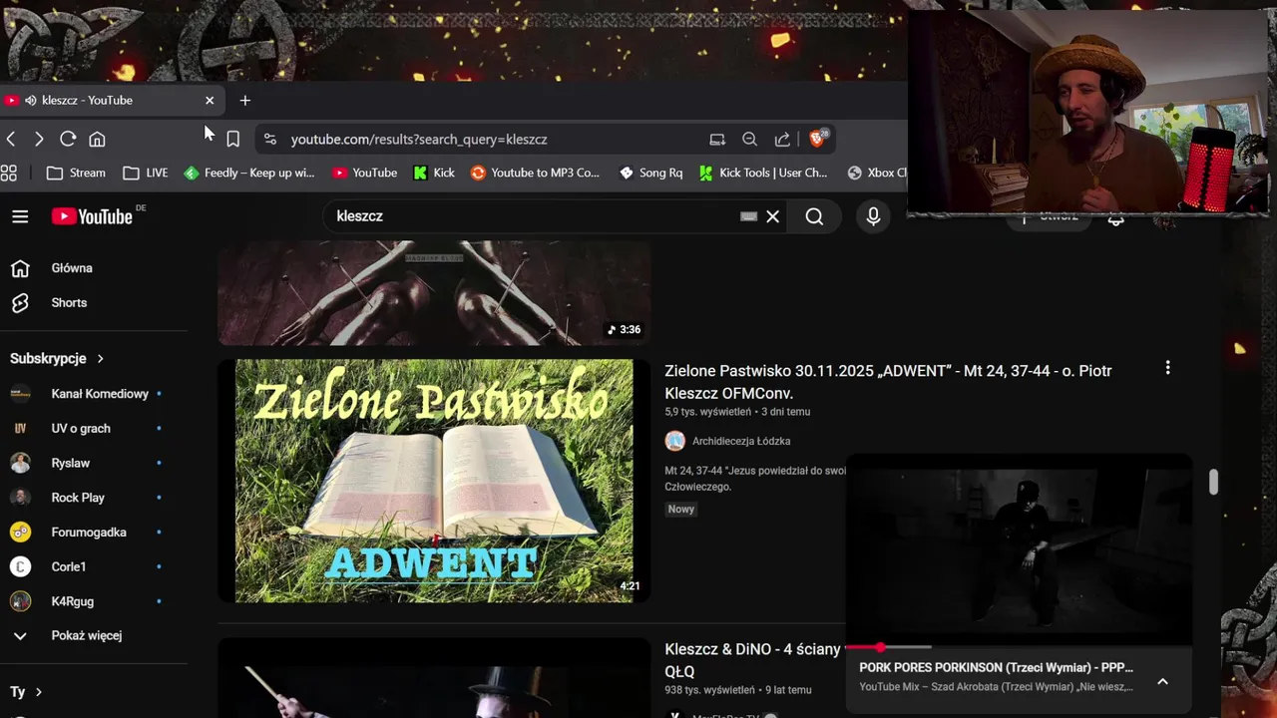Open the Stream bookmark folder

click(76, 173)
